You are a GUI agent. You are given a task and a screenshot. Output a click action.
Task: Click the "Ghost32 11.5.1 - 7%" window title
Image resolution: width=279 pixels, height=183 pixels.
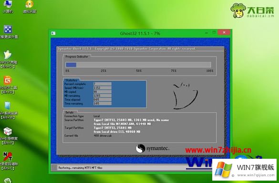coord(140,33)
